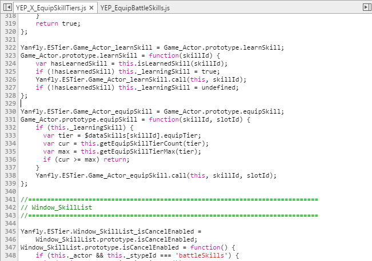Place cursor on 'hasLearnedSkill' variable in line 324

(x=79, y=63)
